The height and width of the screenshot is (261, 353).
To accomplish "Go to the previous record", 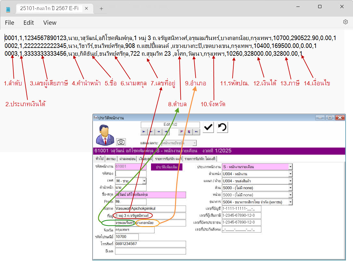I will point(151,132).
